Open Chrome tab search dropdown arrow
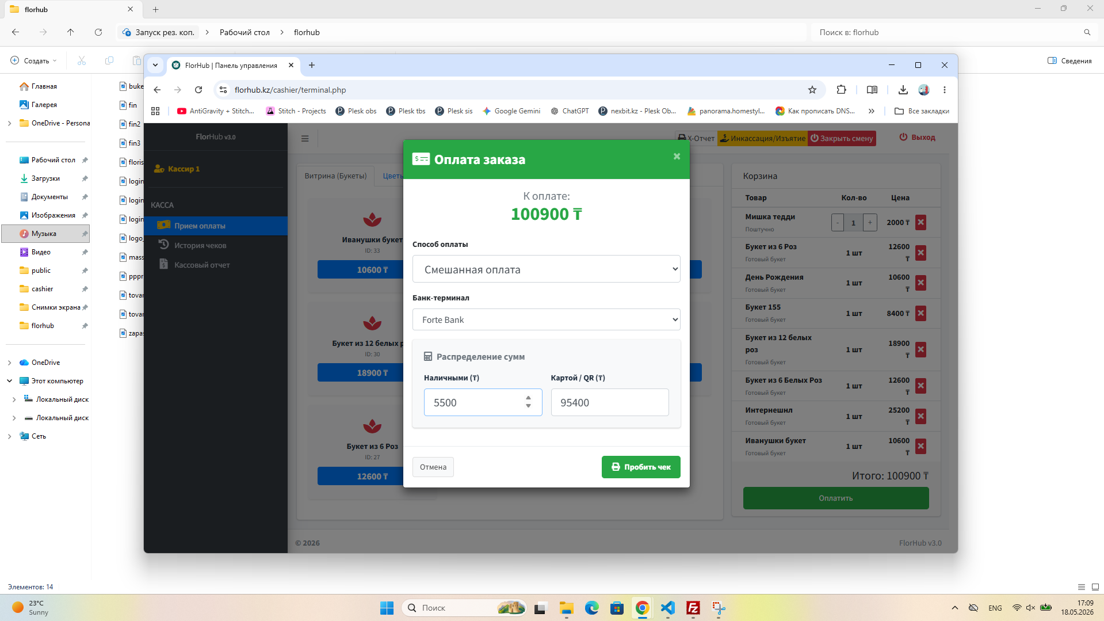Screen dimensions: 1104x621 click(x=155, y=65)
